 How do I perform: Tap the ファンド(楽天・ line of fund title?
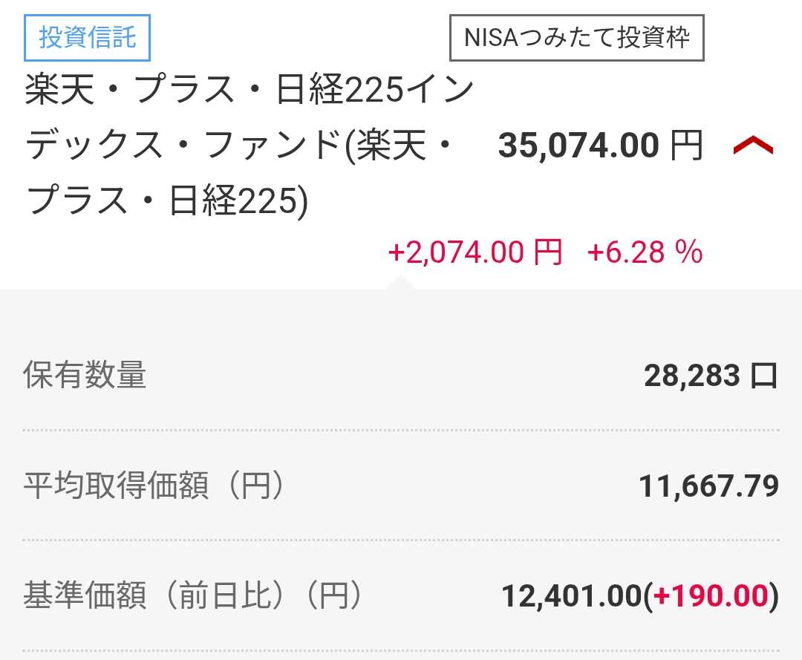pyautogui.click(x=327, y=146)
